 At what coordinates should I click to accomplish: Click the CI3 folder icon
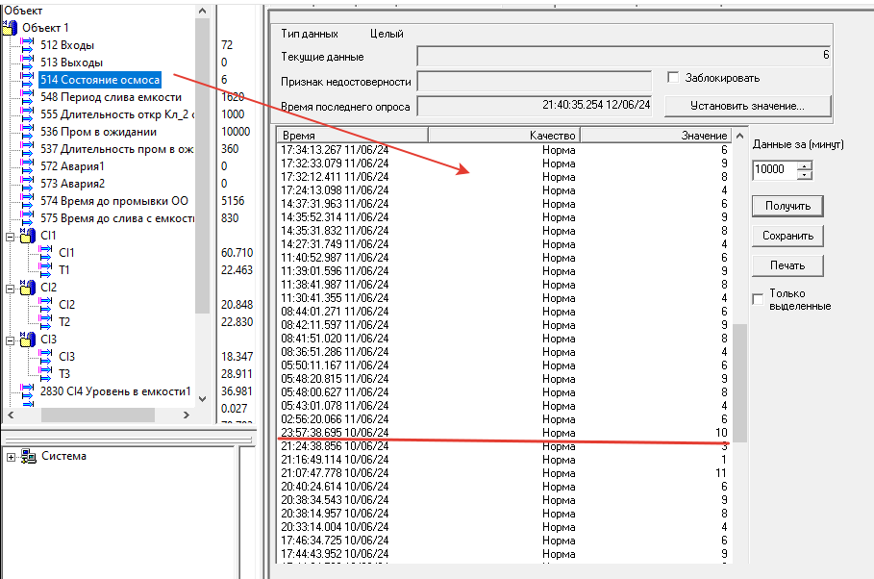click(28, 340)
